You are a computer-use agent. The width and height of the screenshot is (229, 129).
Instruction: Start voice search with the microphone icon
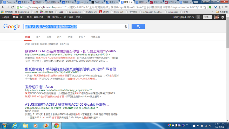tap(126, 27)
